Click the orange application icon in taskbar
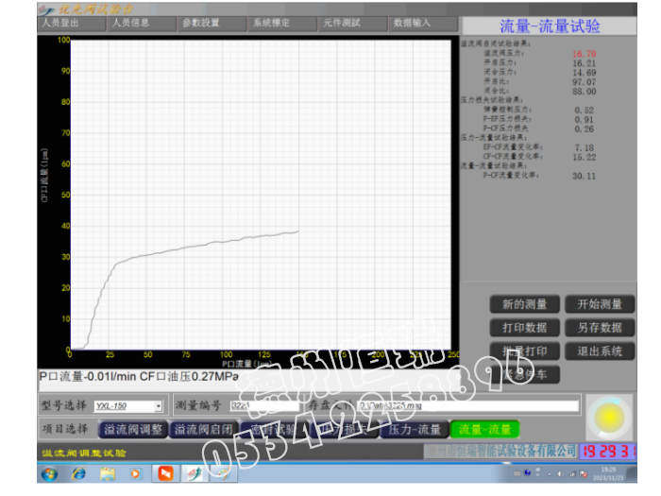Viewport: 661px width, 496px height. [x=165, y=472]
